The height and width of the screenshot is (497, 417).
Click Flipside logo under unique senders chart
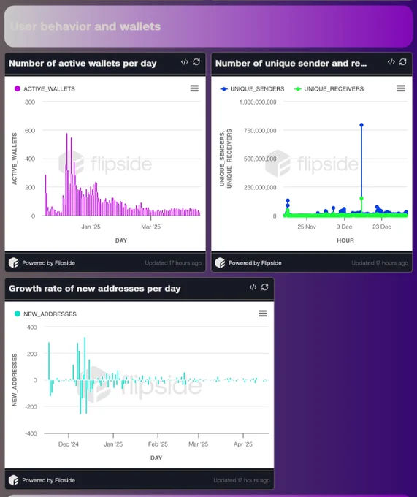[x=220, y=263]
